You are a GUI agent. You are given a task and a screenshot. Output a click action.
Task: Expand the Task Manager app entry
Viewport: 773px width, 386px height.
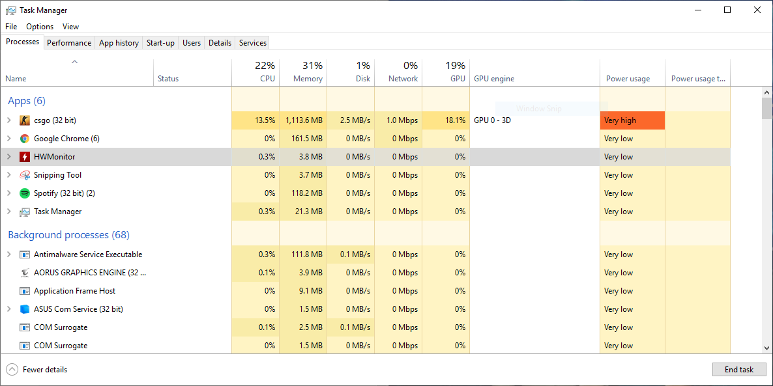(x=9, y=211)
